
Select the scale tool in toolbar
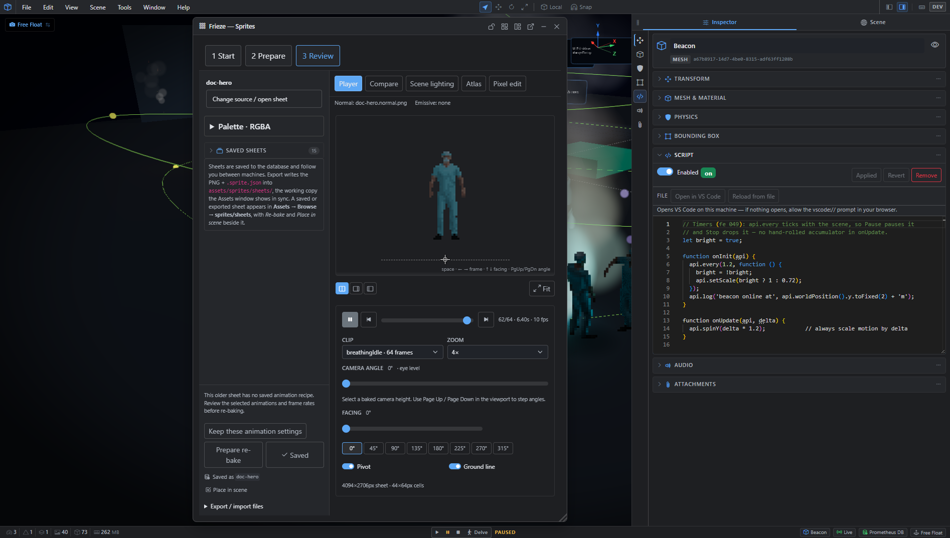click(x=524, y=7)
